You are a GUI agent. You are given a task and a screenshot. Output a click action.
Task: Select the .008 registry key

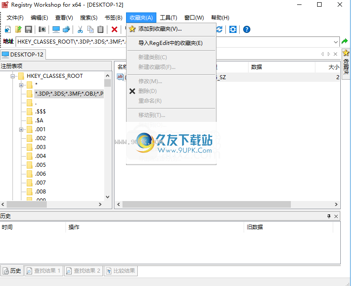40,192
